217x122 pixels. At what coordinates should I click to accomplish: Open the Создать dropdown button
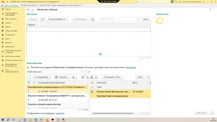(x=62, y=77)
